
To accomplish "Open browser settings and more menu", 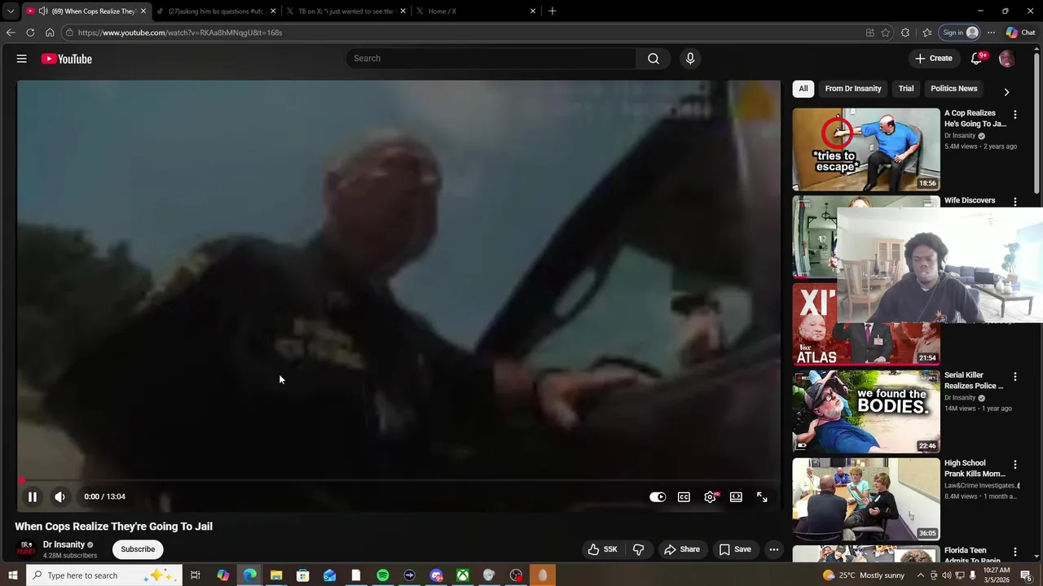I will coord(991,33).
